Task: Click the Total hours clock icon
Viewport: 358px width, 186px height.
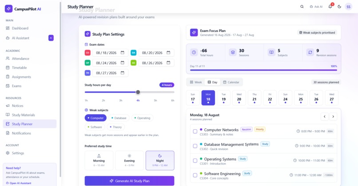Action: click(x=194, y=52)
